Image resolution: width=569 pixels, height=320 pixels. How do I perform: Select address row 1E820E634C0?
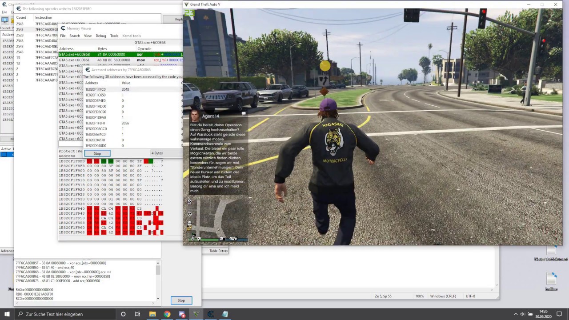(x=133, y=134)
